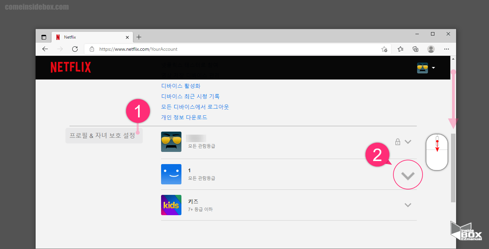Open browser Collections icon
Screen dimensions: 489x249
pyautogui.click(x=415, y=49)
